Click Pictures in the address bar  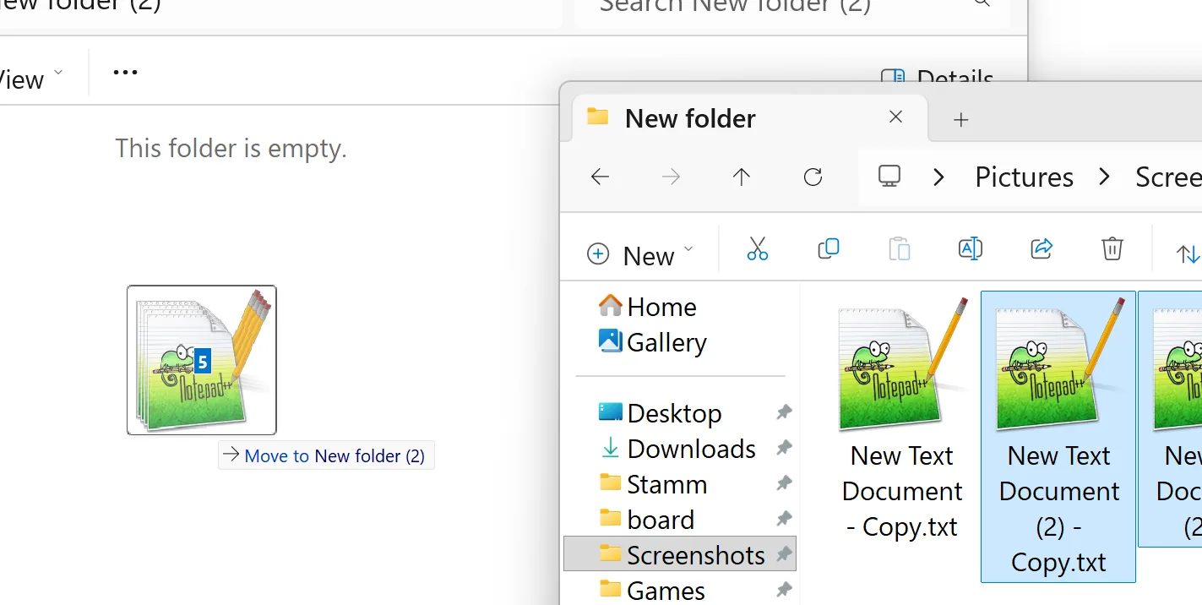click(1024, 177)
